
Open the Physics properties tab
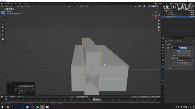(163, 72)
